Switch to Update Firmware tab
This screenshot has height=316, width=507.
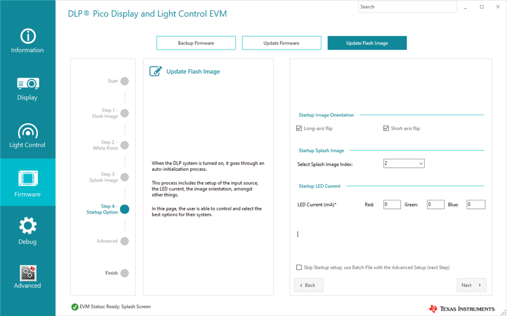click(281, 43)
